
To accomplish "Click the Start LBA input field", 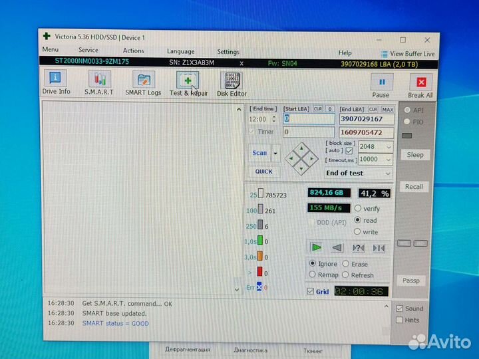I will tap(309, 119).
